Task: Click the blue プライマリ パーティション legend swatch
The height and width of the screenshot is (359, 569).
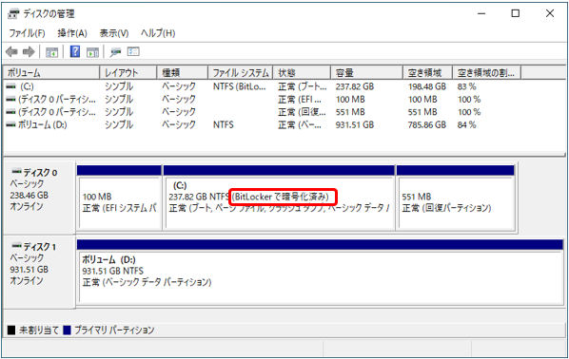Action: [67, 330]
